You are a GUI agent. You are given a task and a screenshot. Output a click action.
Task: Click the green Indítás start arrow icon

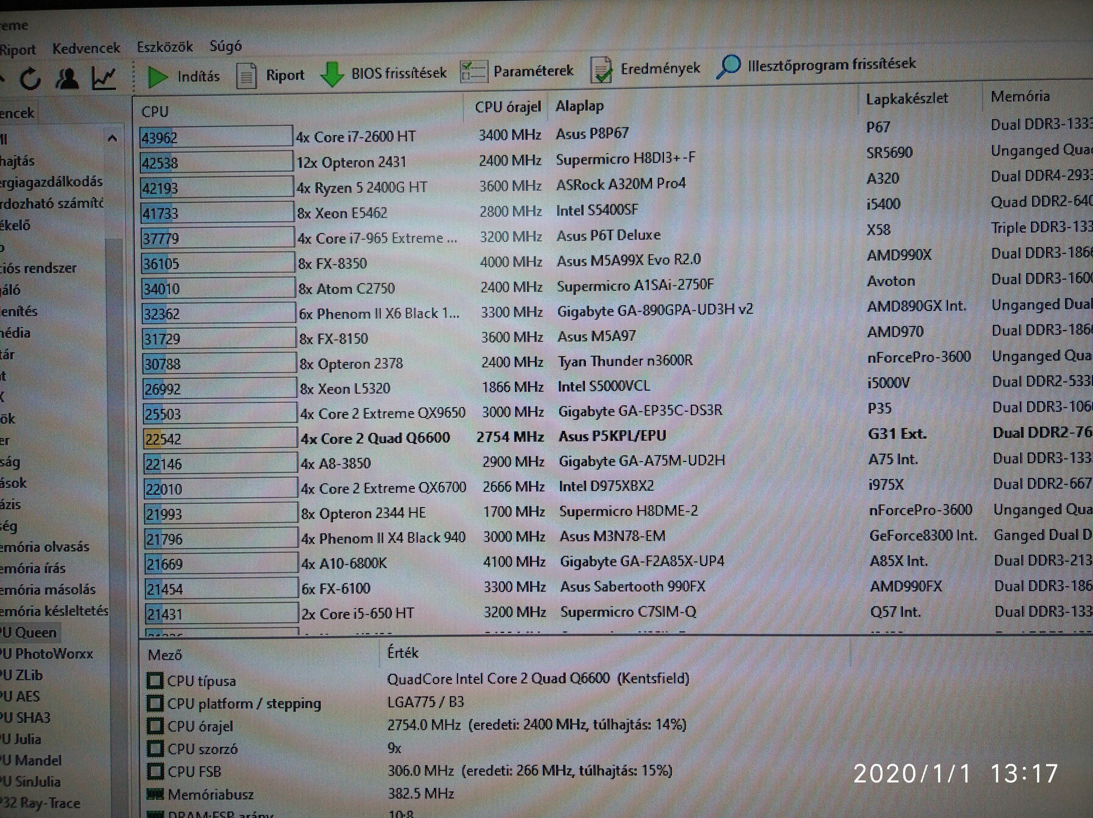coord(157,77)
